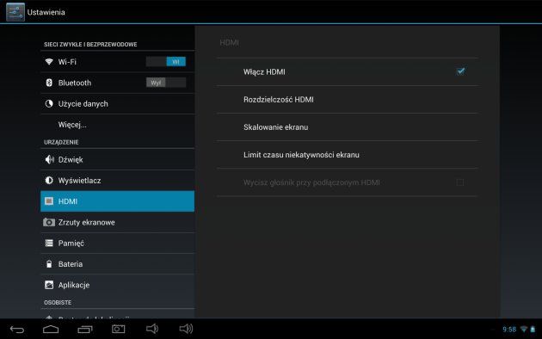Tap the screenshot camera button in navigation bar

(119, 329)
